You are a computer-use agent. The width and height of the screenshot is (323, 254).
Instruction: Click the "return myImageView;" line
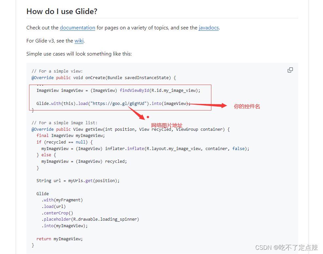point(60,239)
